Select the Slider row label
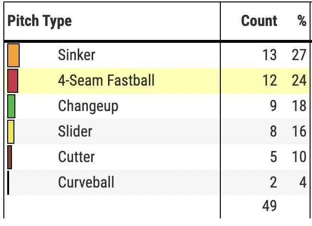 coord(75,131)
